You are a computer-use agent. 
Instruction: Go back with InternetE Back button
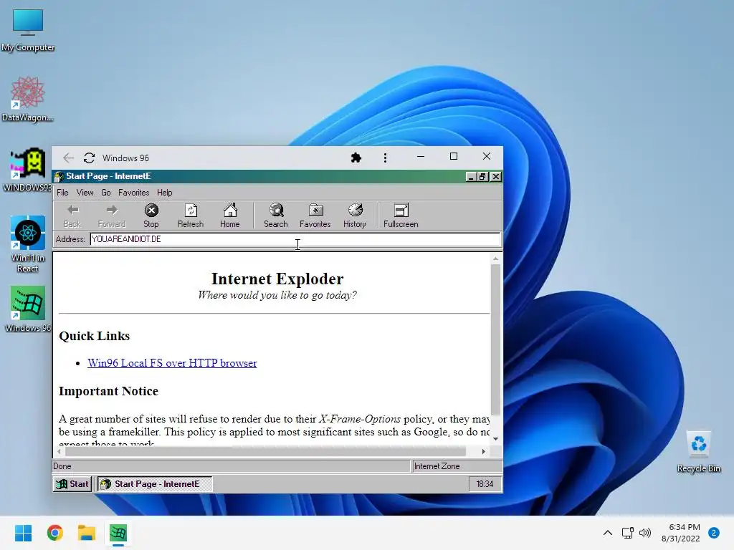72,216
